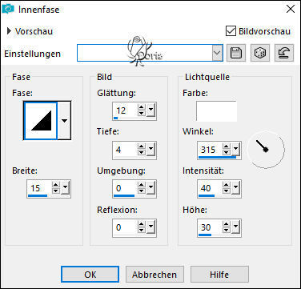Select the triangular bevel shape thumbnail
This screenshot has width=301, height=289.
click(x=41, y=121)
